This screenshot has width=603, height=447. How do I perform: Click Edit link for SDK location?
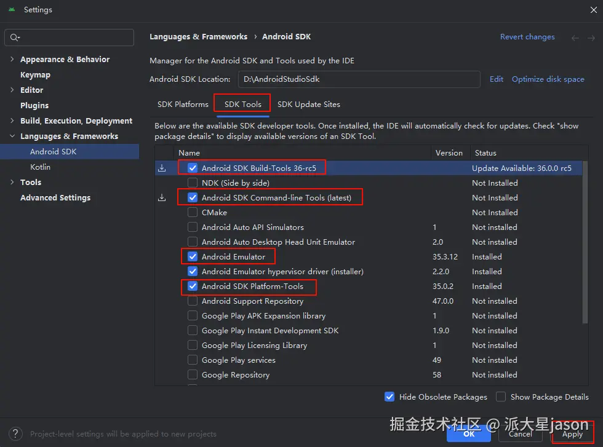point(496,79)
